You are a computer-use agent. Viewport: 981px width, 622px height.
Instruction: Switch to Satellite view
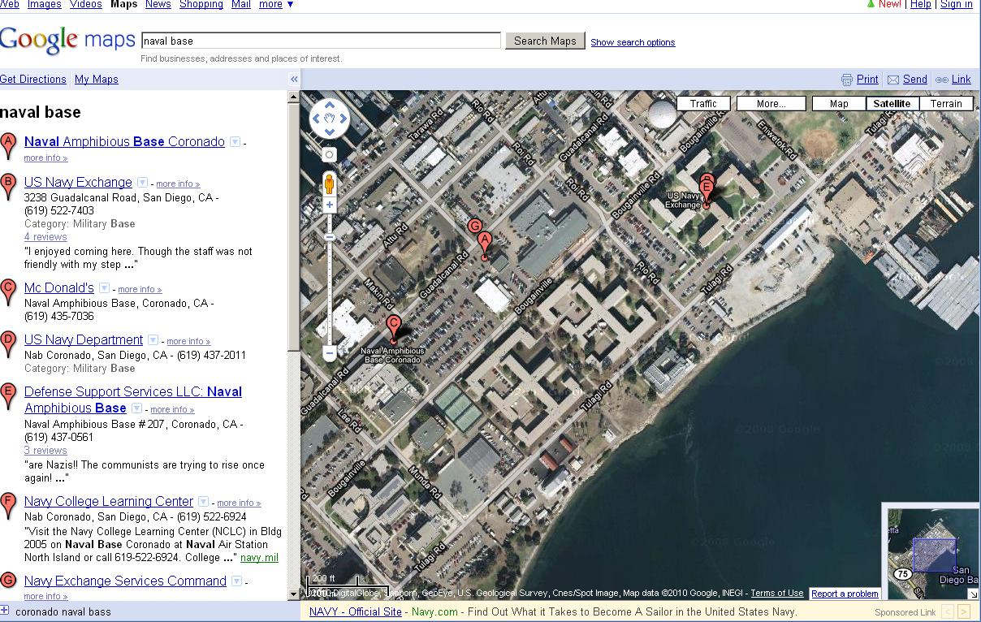click(x=892, y=104)
